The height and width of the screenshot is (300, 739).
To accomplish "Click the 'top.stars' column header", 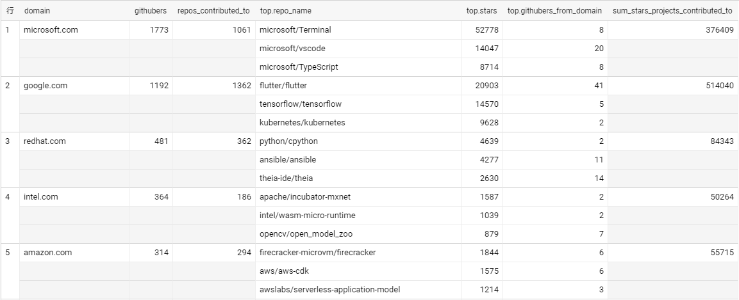I will (x=482, y=10).
